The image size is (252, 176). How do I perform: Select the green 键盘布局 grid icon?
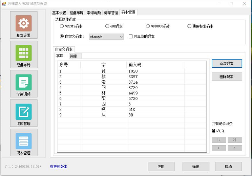23,53
